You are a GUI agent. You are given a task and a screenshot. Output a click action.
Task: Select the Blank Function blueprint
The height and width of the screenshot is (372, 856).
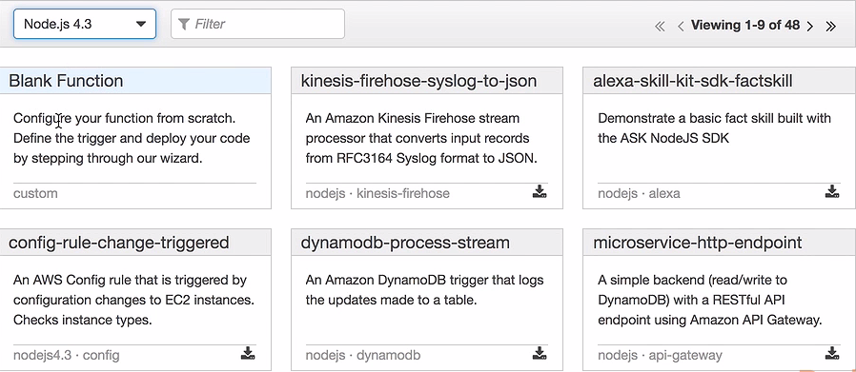66,81
